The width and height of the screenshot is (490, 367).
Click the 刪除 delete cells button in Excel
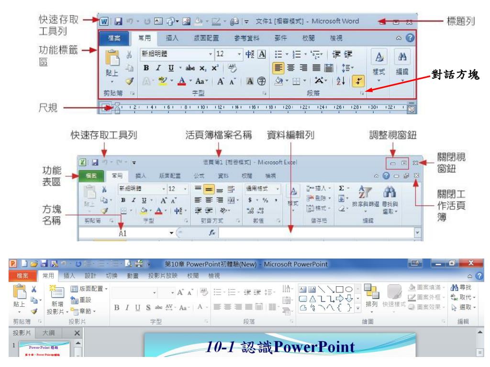(x=318, y=198)
